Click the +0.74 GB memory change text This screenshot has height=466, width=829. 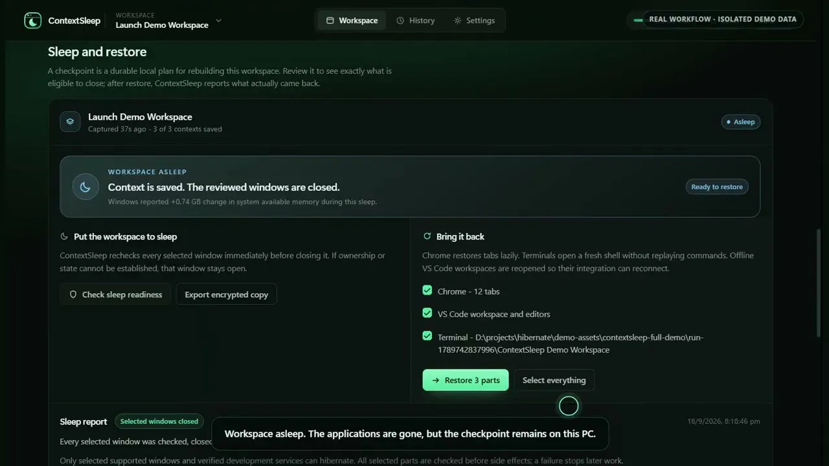[x=243, y=202]
